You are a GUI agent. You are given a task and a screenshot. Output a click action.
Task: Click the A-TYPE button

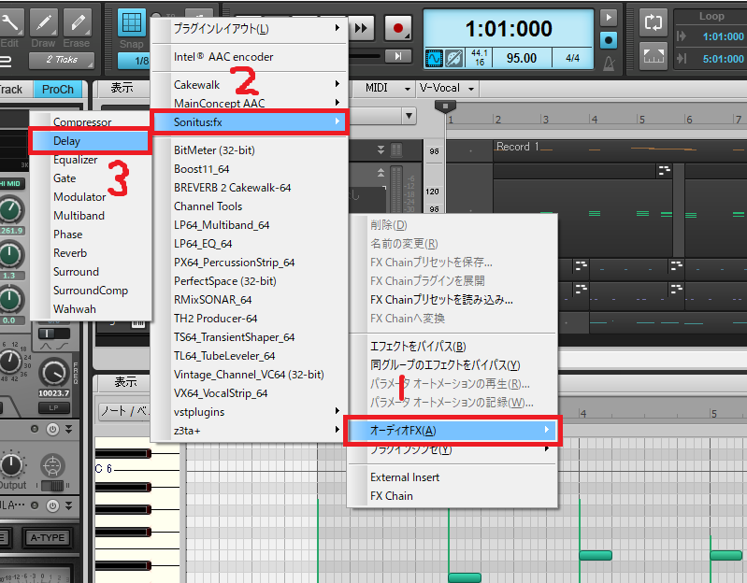47,538
